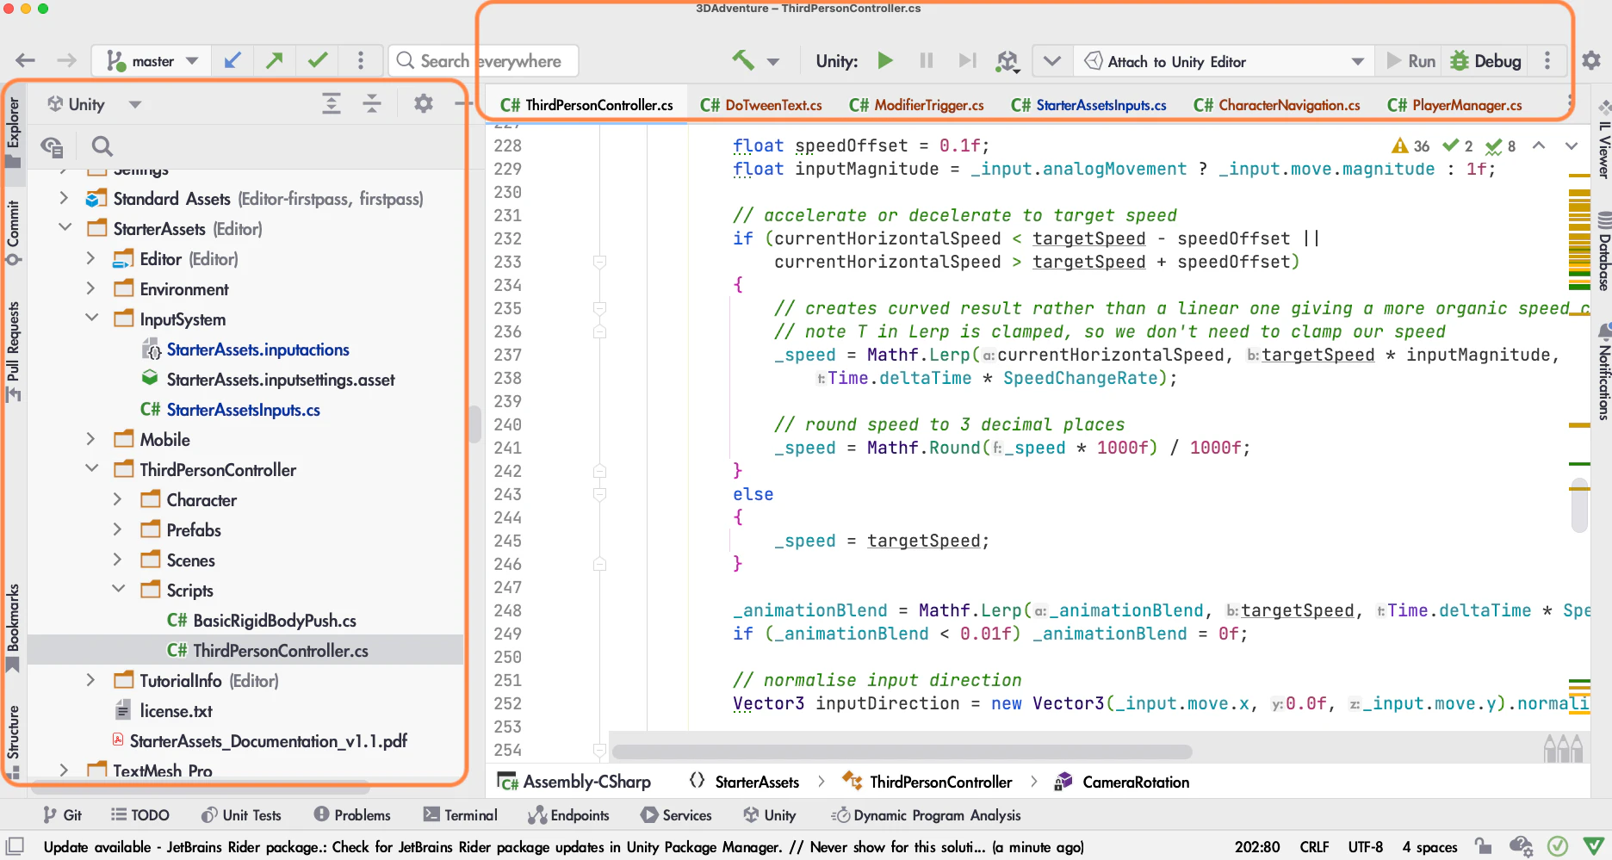This screenshot has width=1612, height=860.
Task: Click the 4 spaces indent status
Action: 1429,847
